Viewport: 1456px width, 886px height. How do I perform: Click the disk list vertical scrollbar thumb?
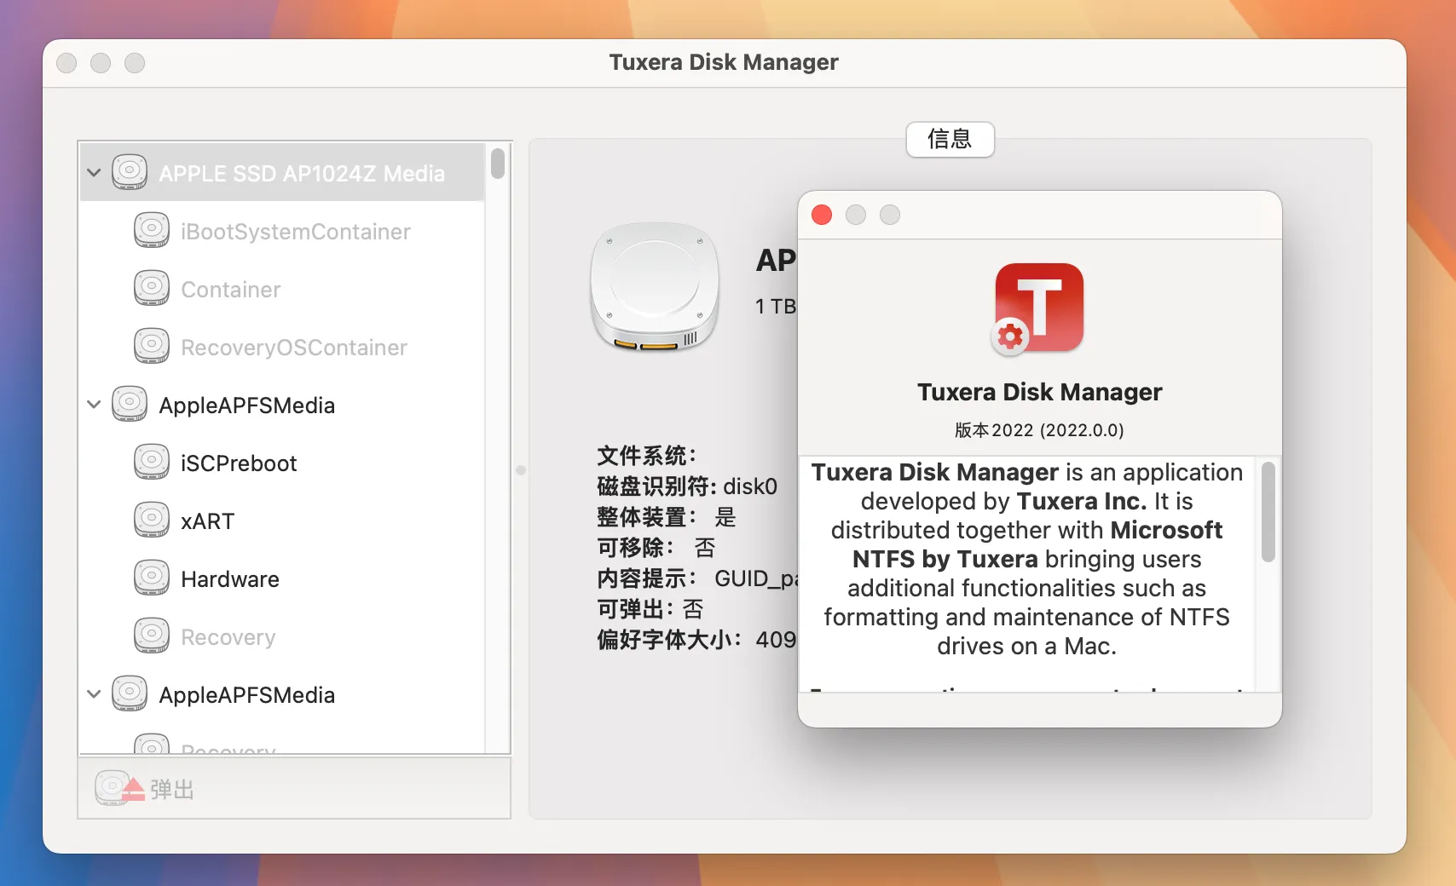coord(498,163)
